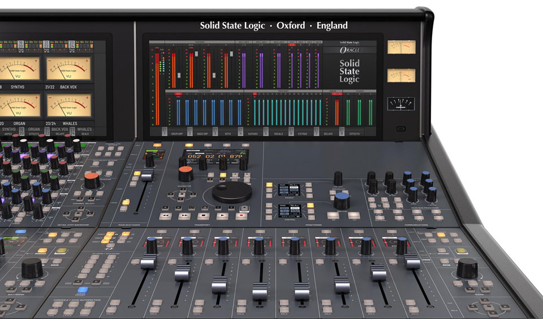543x319 pixels.
Task: Click the lower small VU meter beside the meter screen
Action: pos(402,75)
